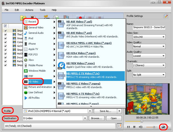Pause the video preview playback

[128, 127]
